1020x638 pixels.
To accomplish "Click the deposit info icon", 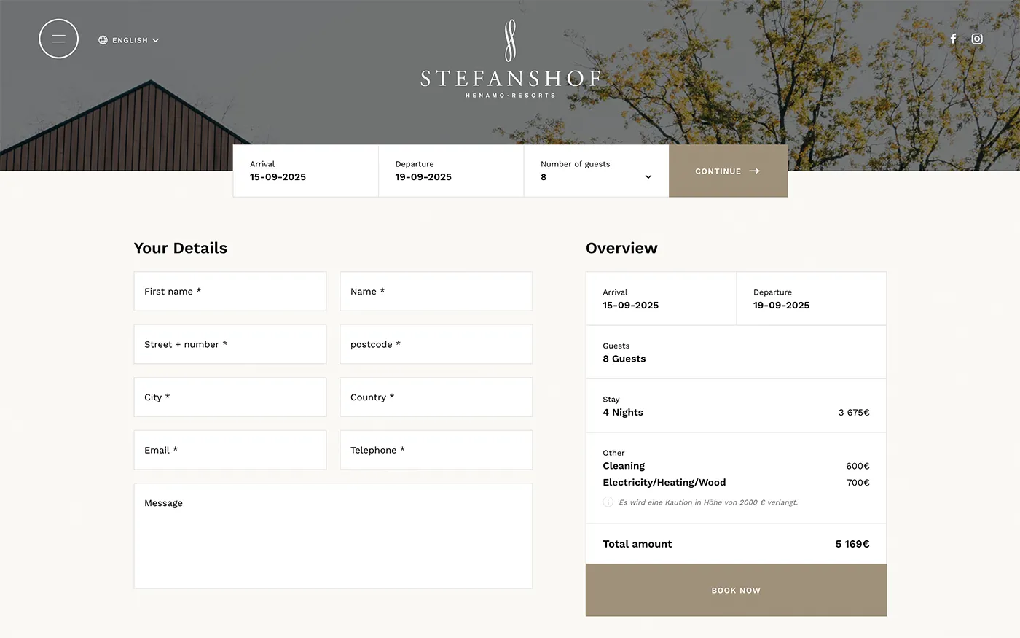I will click(608, 502).
